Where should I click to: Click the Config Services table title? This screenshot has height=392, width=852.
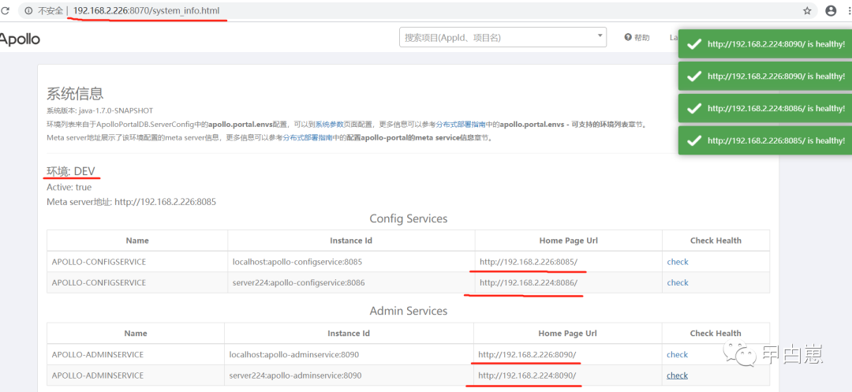(409, 218)
